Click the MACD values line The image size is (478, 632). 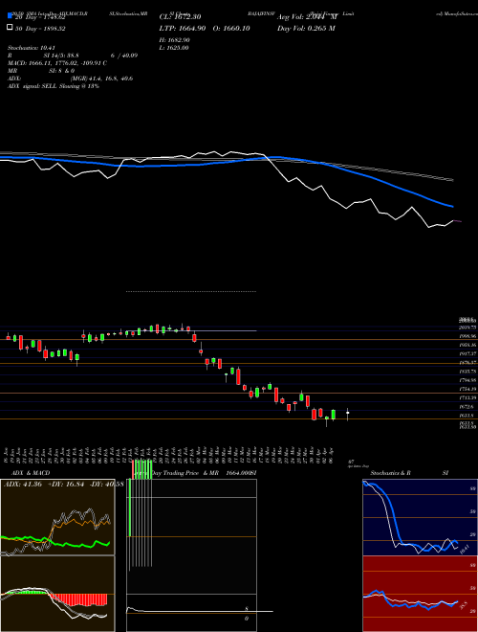[x=57, y=63]
